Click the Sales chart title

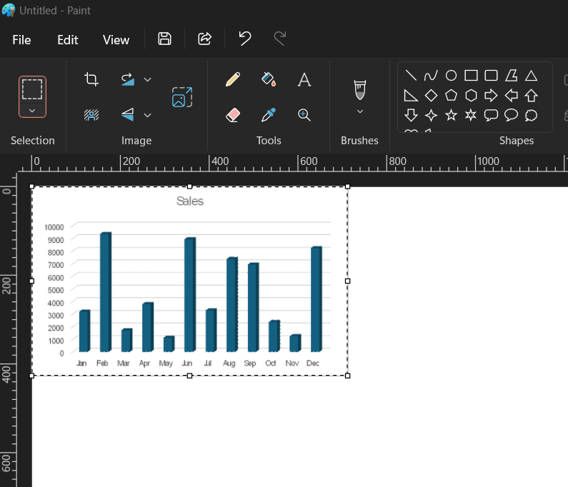tap(190, 201)
